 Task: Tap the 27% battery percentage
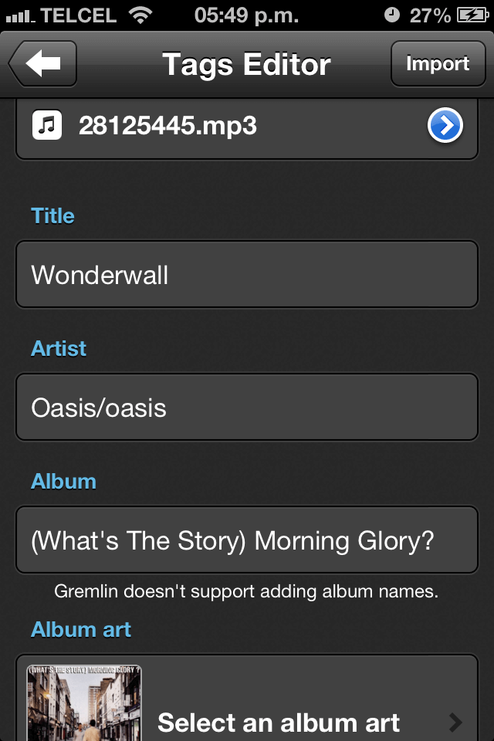click(430, 15)
